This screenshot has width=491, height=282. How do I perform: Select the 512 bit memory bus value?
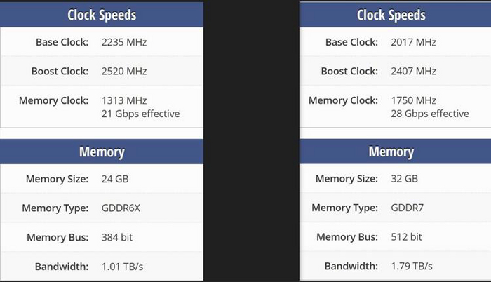tap(407, 237)
